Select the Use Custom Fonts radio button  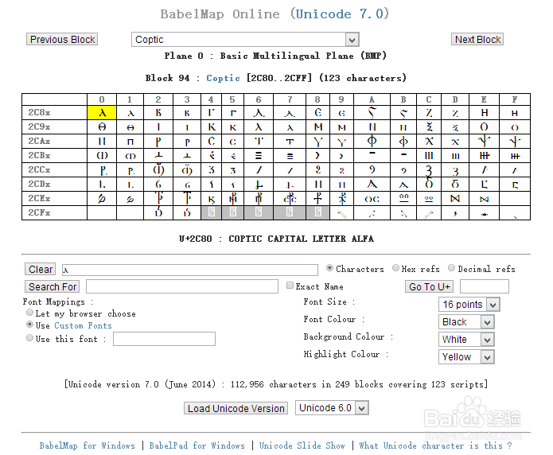(30, 325)
